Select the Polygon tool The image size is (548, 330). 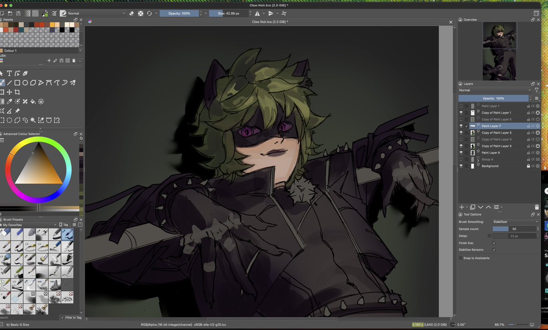[33, 83]
